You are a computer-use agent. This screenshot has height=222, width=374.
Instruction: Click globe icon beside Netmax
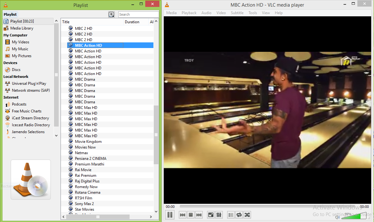pyautogui.click(x=71, y=153)
